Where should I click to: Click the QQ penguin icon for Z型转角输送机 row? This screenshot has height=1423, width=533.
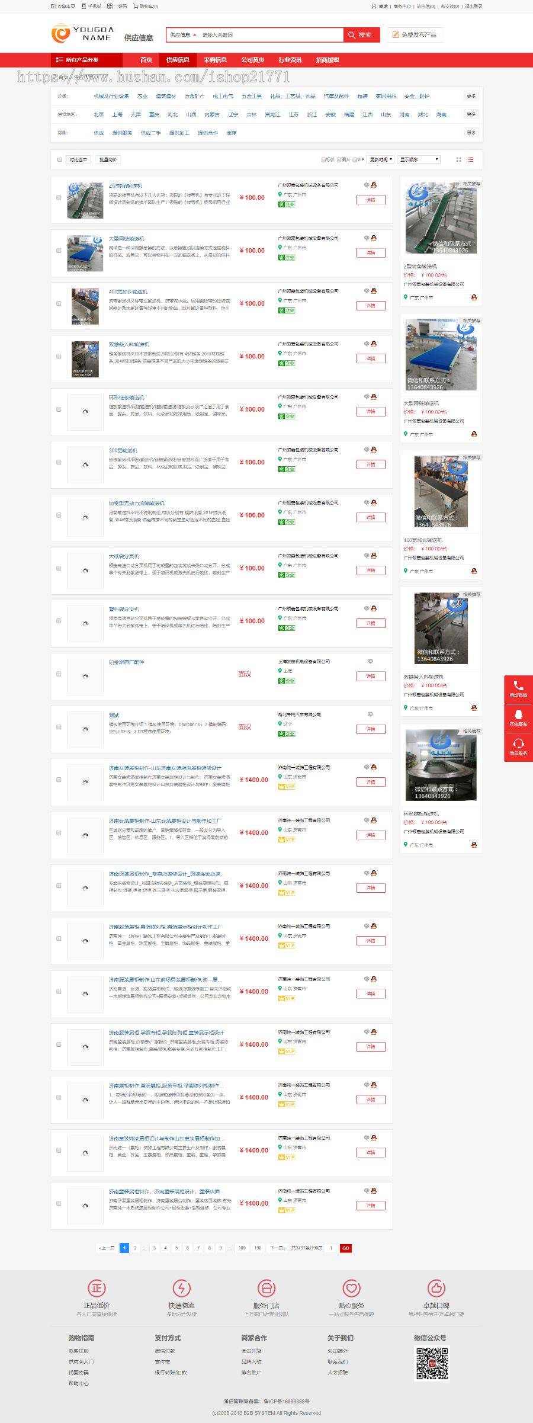click(374, 185)
